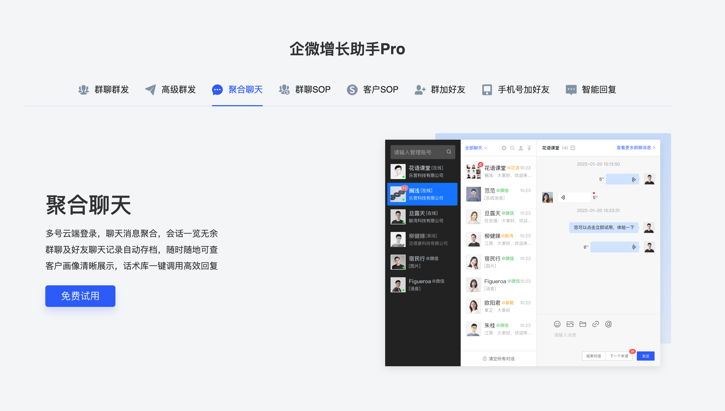
Task: Click the 聚合聊天 chat bubble tab icon
Action: click(x=217, y=90)
